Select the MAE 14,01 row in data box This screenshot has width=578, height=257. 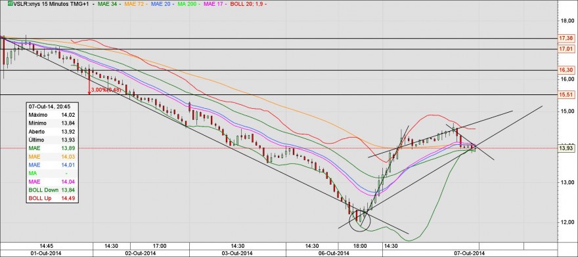coord(52,165)
